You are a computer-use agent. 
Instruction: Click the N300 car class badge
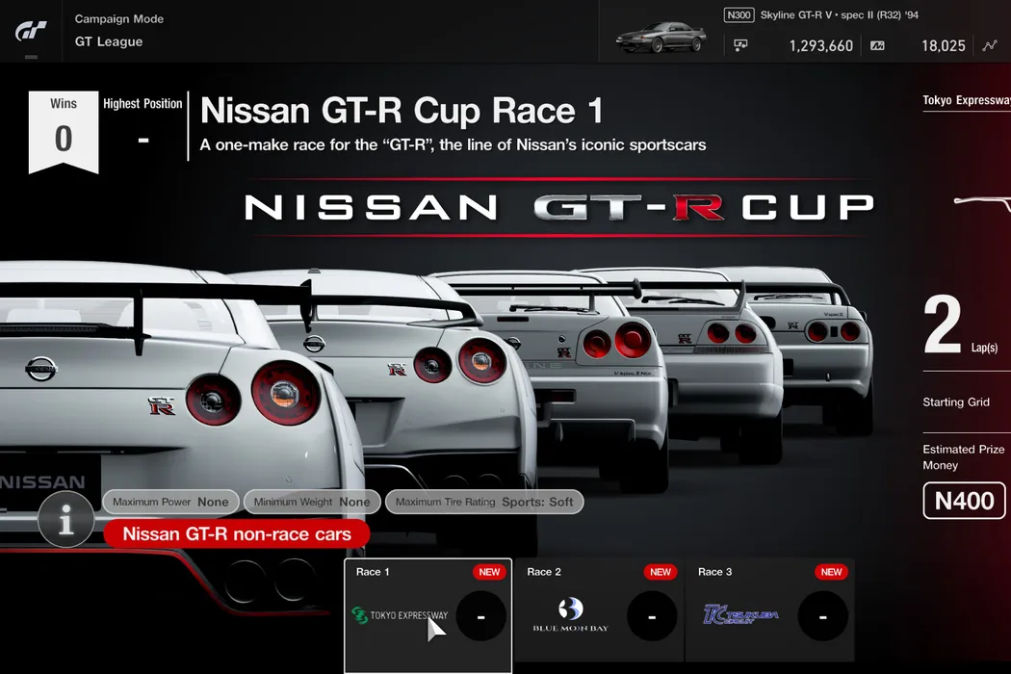[739, 15]
